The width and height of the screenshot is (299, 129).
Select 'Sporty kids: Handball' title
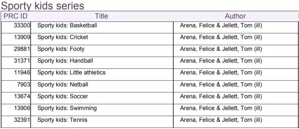65,61
